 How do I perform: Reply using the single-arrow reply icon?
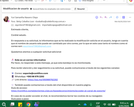click(101, 17)
